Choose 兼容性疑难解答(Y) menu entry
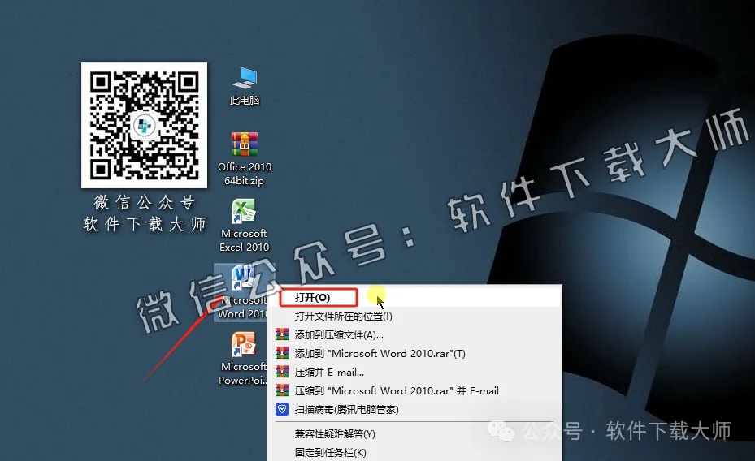Image resolution: width=755 pixels, height=461 pixels. pyautogui.click(x=414, y=433)
